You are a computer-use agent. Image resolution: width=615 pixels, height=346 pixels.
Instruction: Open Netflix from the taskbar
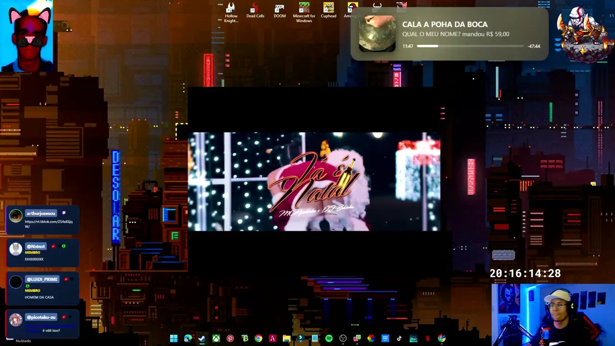428,339
